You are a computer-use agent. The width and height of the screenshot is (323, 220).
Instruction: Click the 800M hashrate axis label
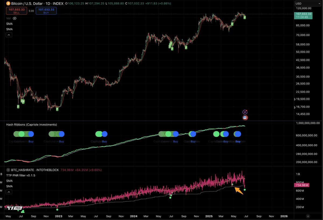(x=300, y=182)
